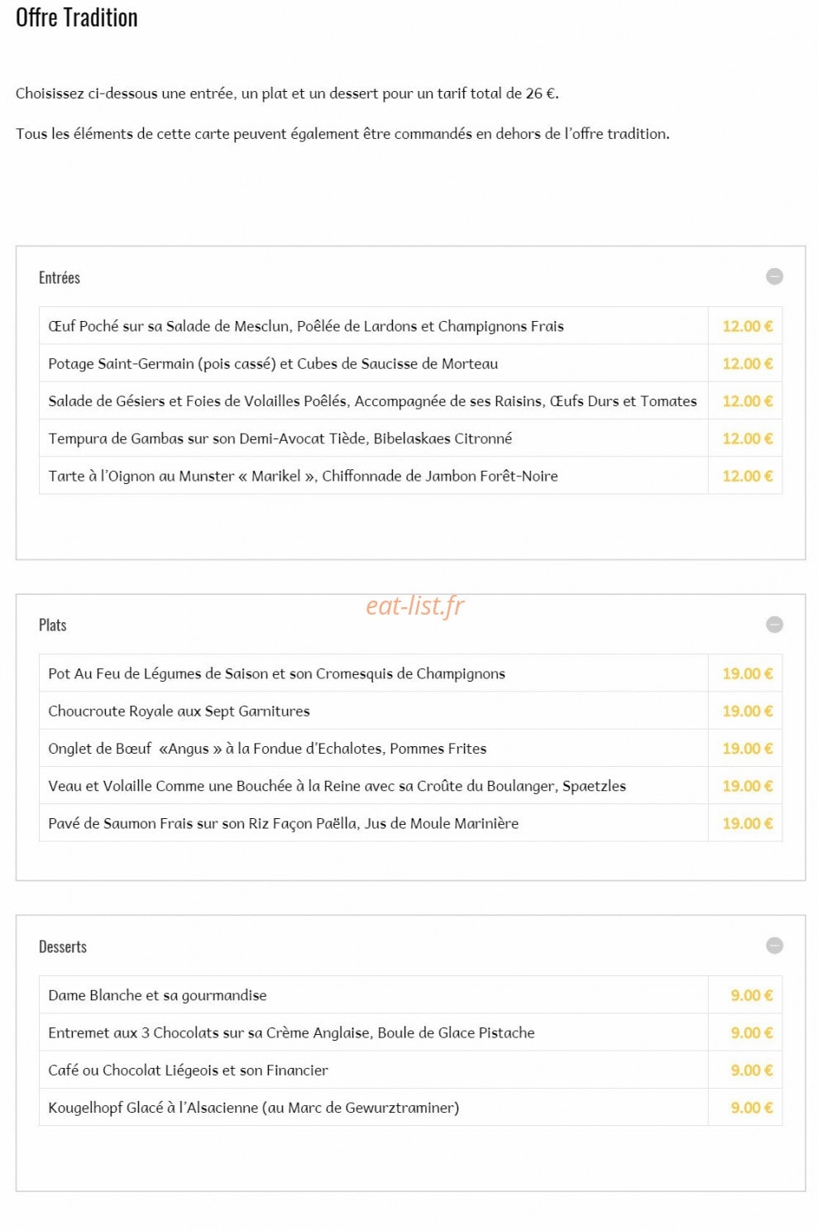The image size is (818, 1231).
Task: Collapse the Entrées section with the minus icon
Action: (x=774, y=276)
